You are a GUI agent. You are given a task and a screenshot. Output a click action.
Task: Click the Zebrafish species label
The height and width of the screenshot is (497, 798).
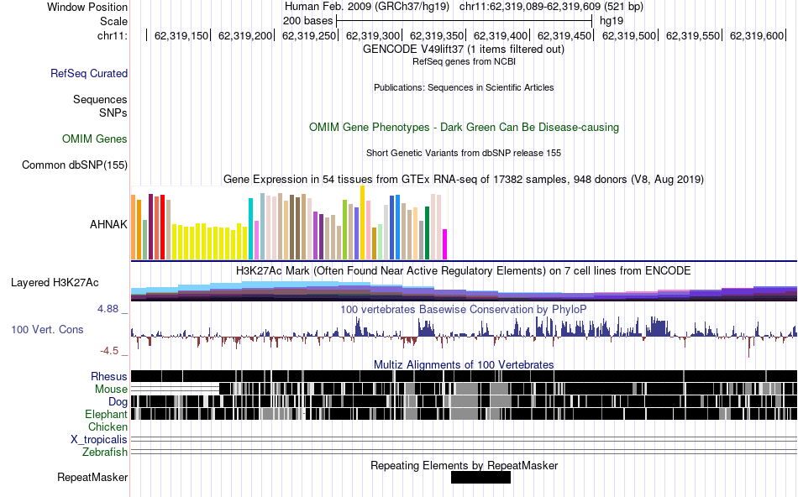[x=105, y=453]
